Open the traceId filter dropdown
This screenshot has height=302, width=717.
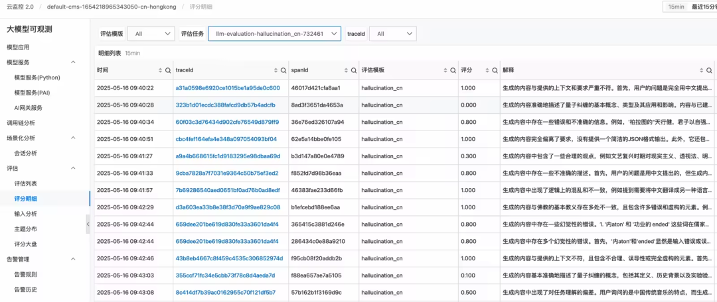point(392,33)
